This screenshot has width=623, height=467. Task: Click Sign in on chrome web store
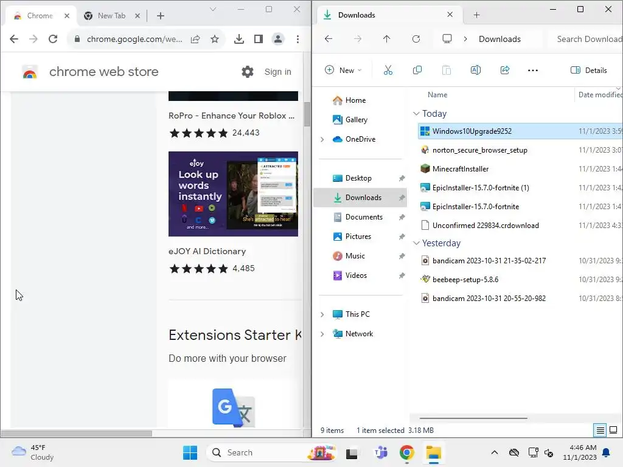click(x=277, y=72)
